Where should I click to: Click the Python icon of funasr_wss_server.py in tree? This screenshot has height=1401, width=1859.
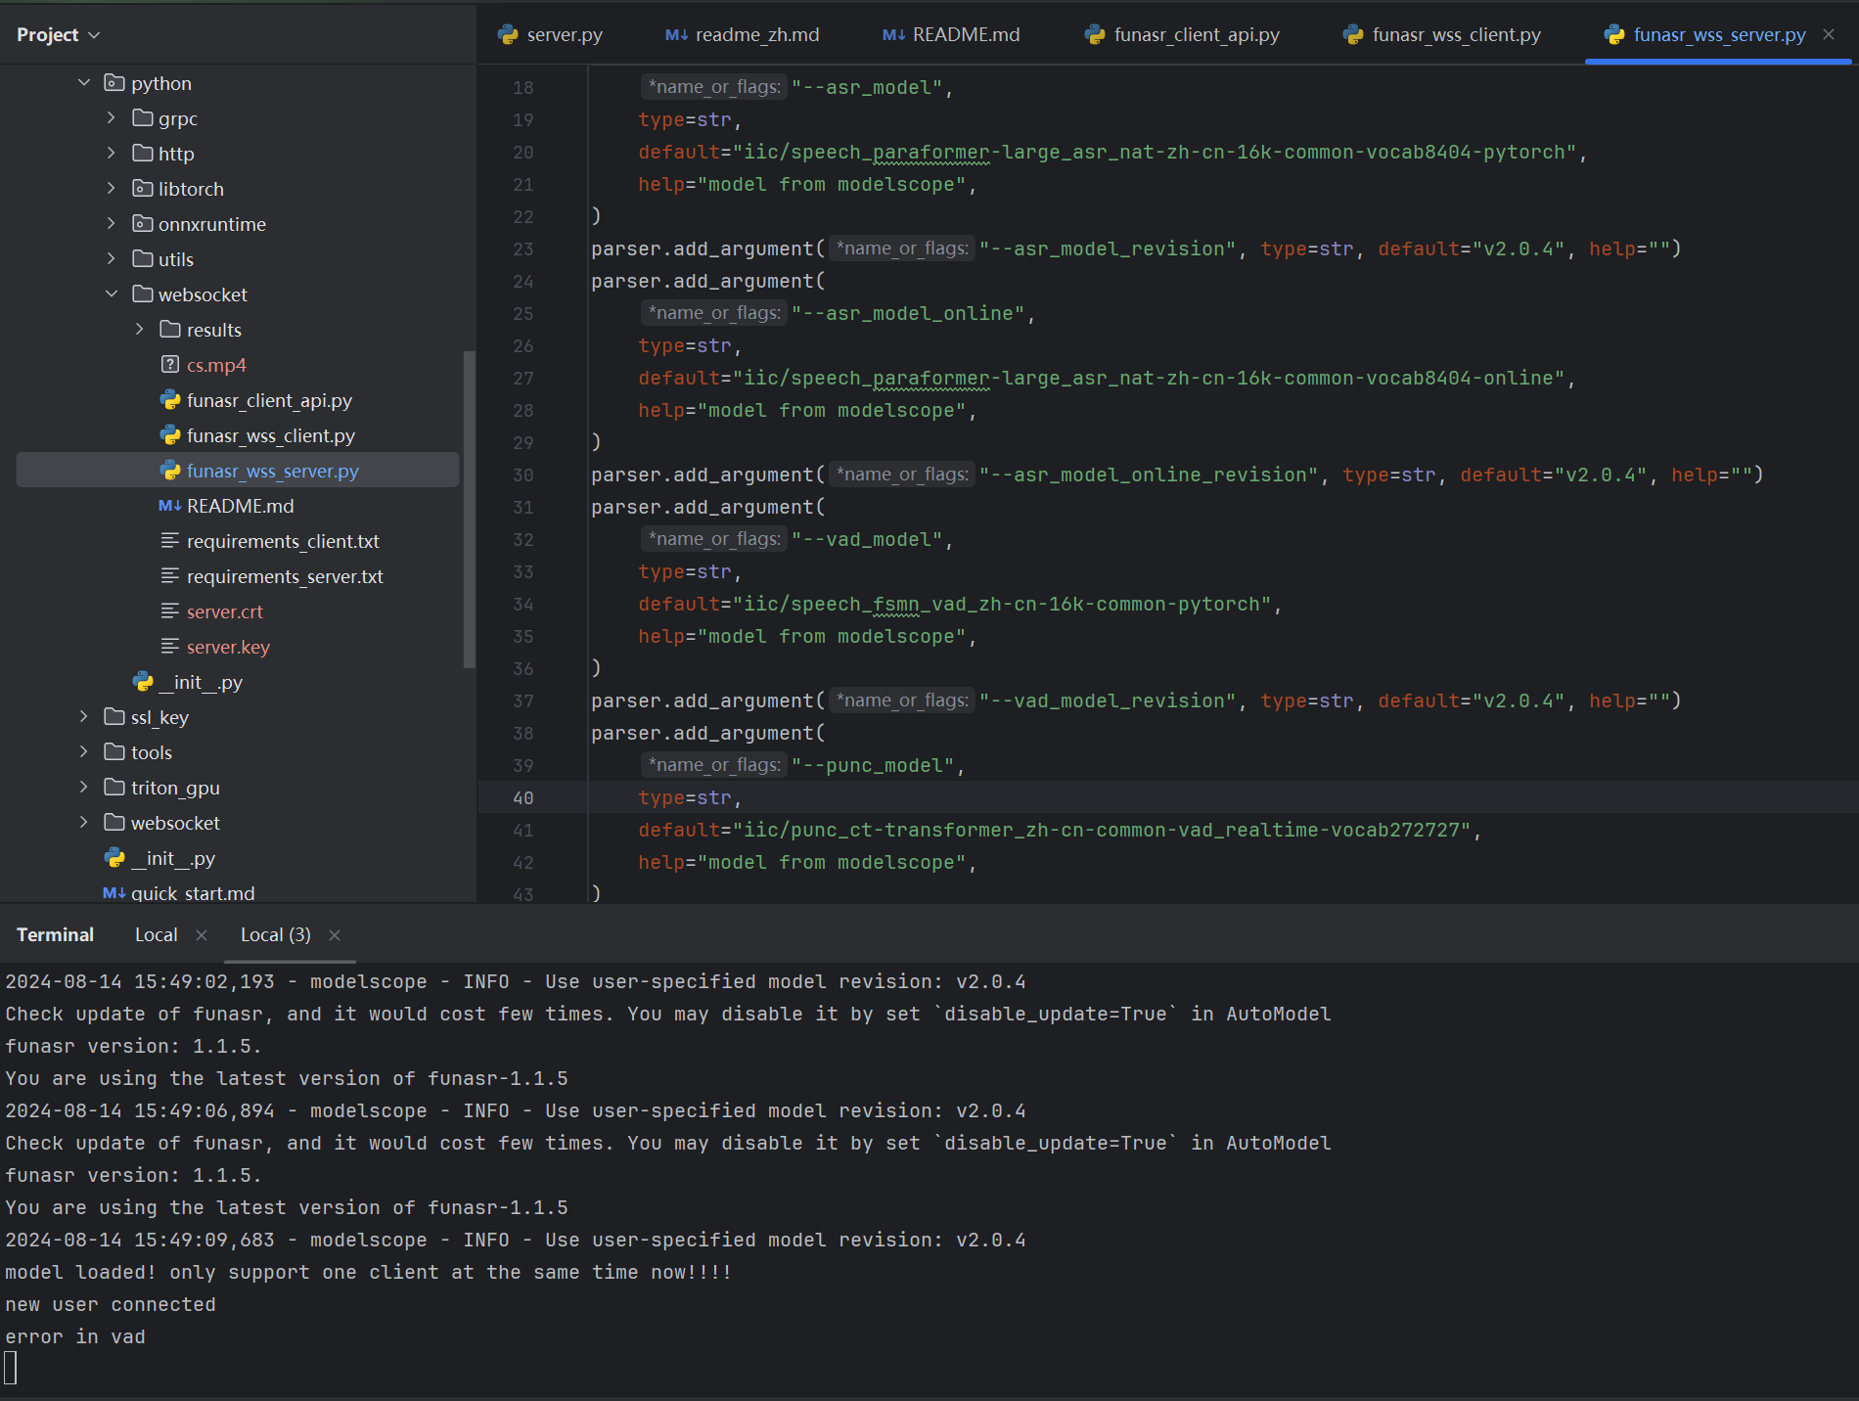[x=170, y=471]
